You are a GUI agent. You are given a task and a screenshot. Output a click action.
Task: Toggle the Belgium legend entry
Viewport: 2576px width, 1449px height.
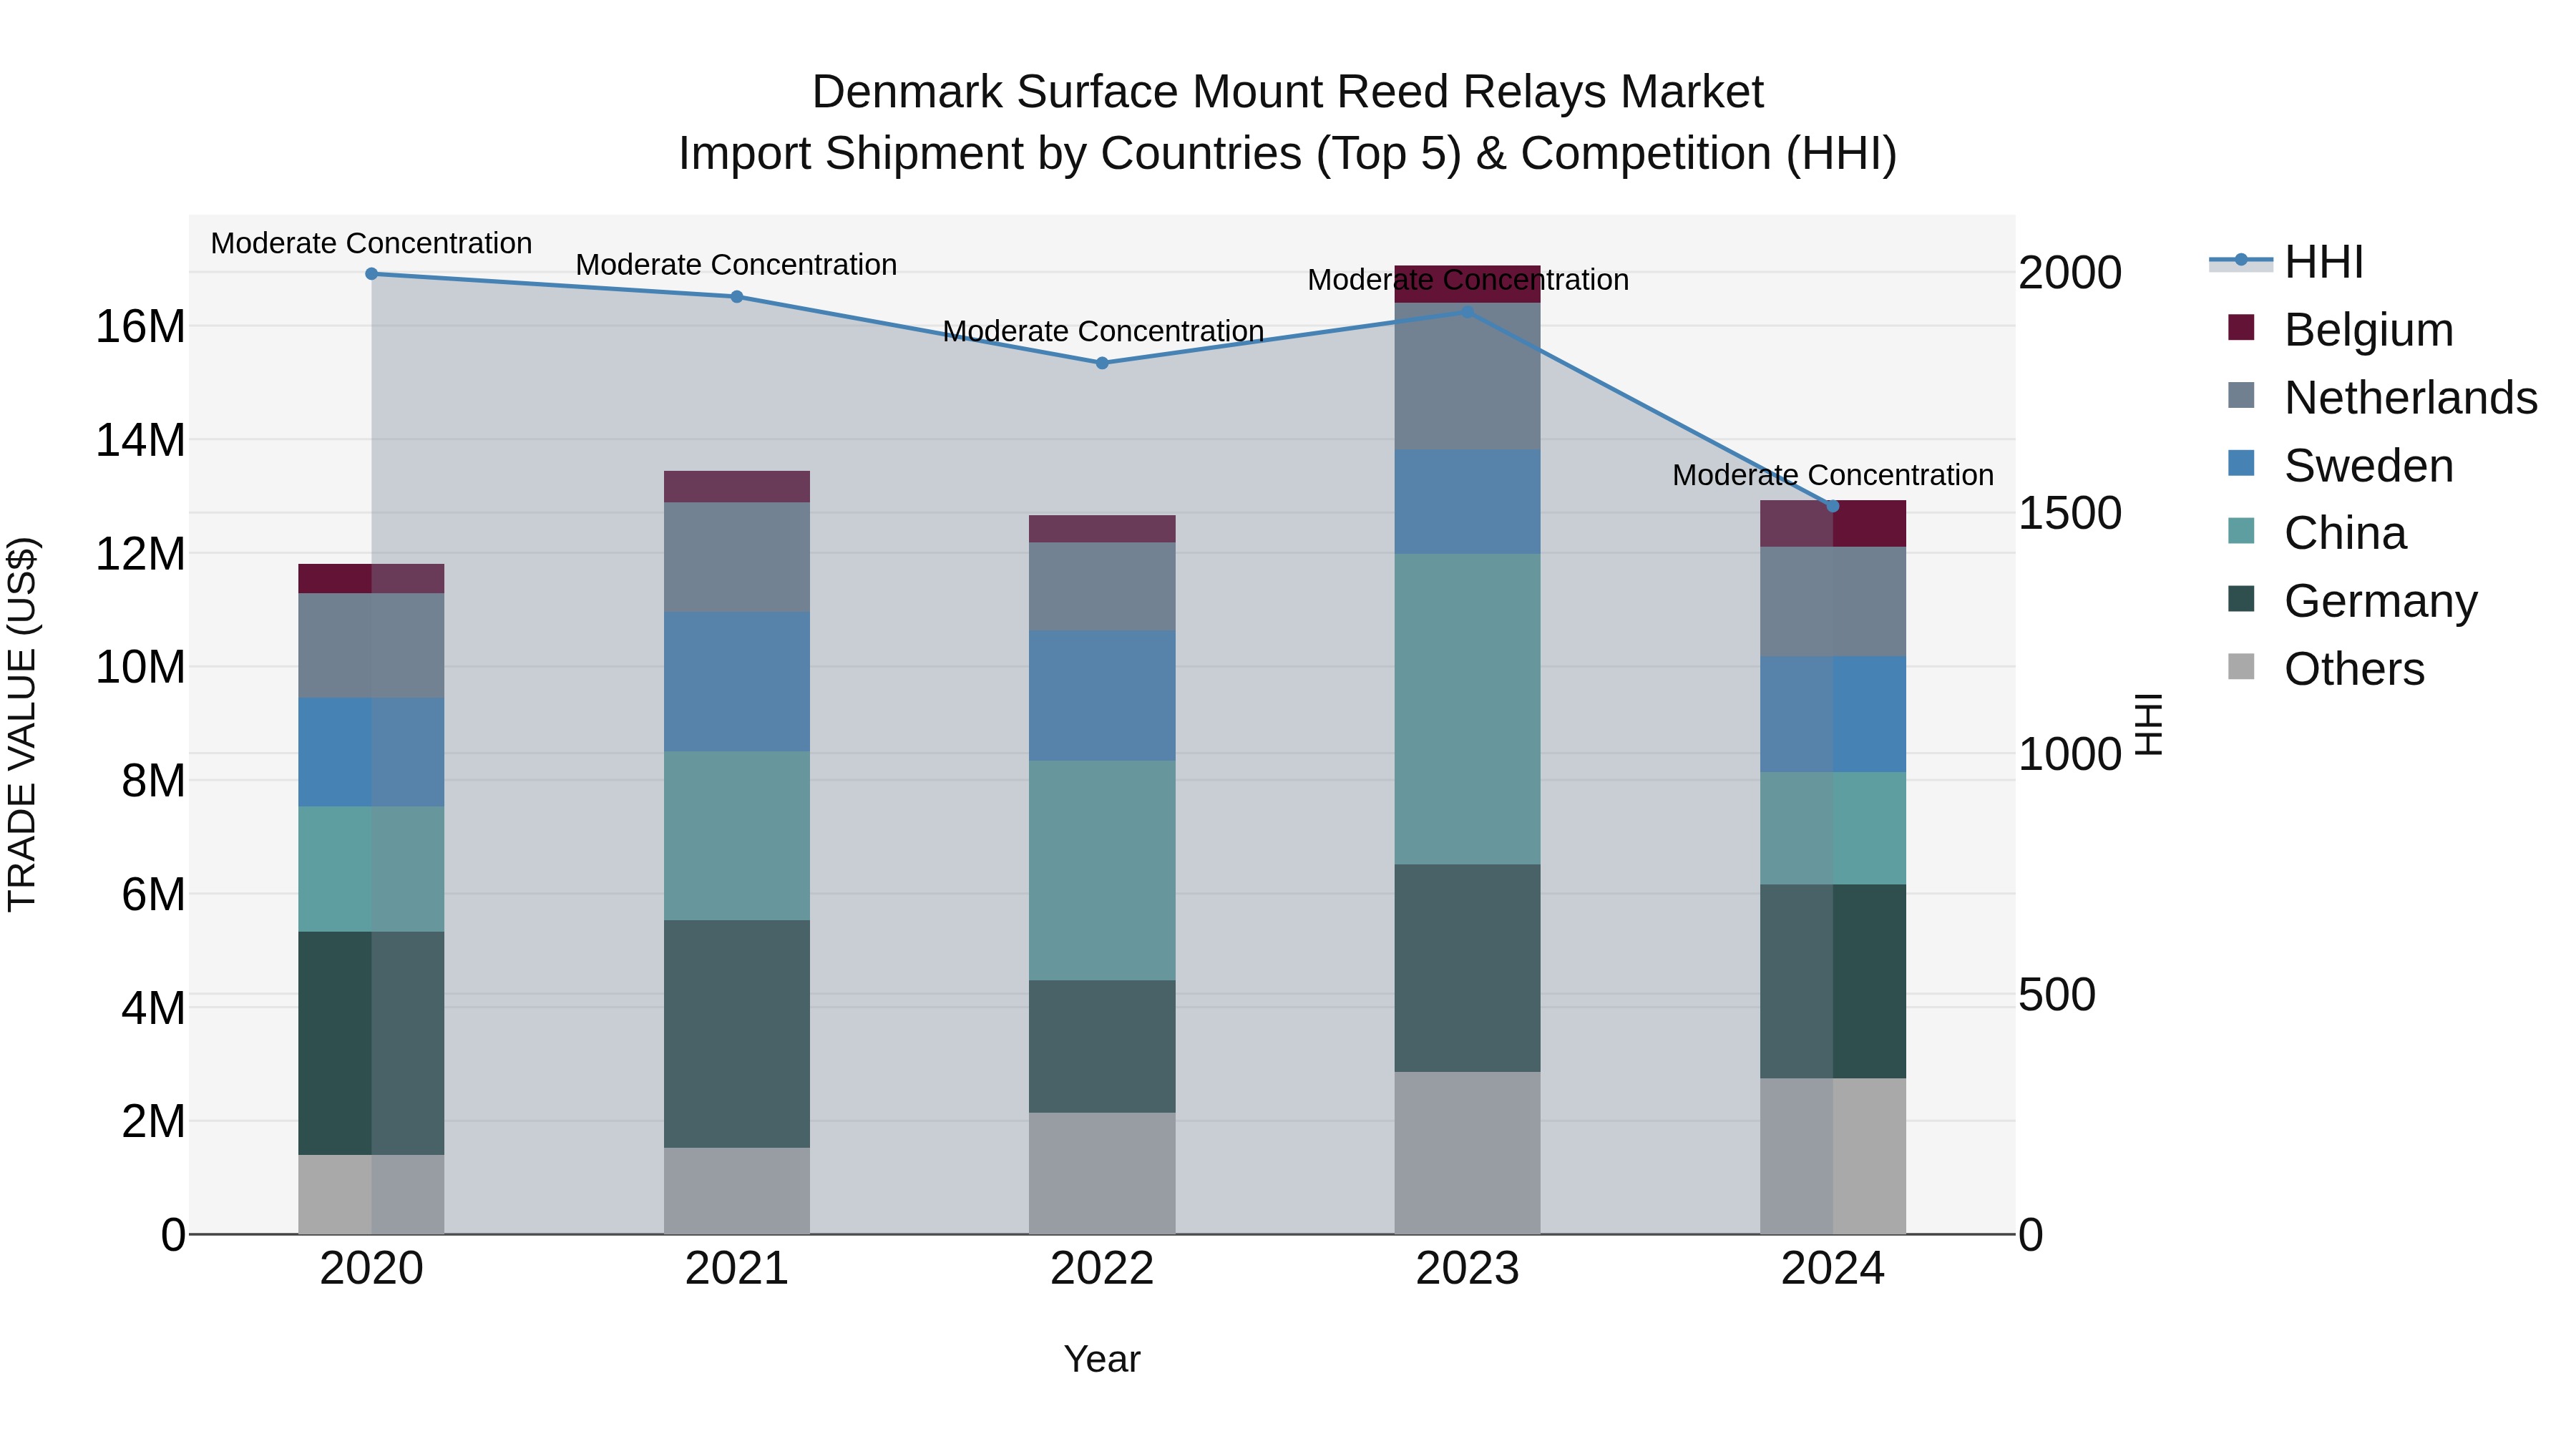(x=2340, y=329)
